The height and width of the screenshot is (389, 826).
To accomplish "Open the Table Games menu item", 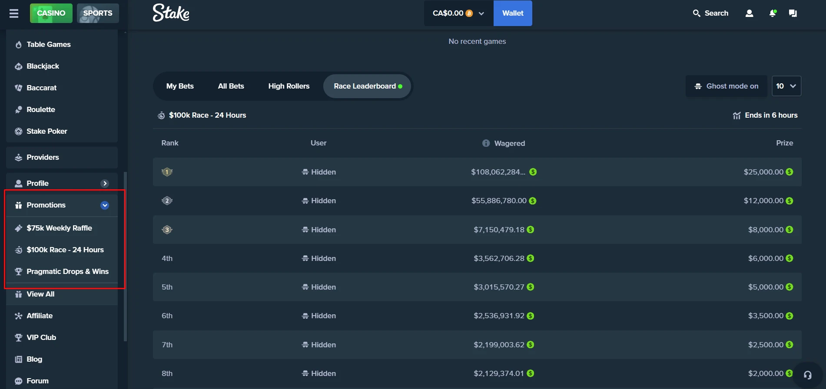I will 62,44.
